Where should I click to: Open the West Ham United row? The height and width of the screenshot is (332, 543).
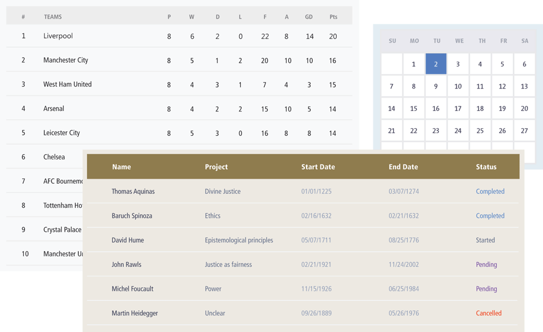(67, 85)
